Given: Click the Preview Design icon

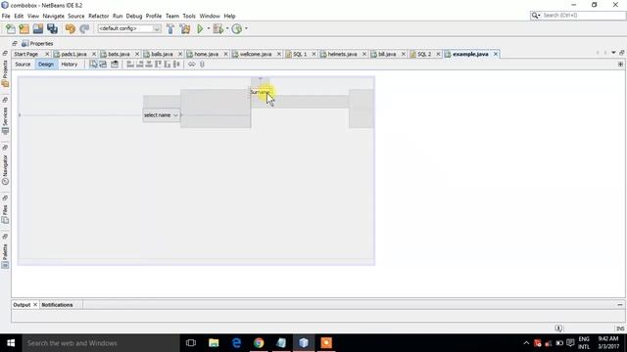Looking at the screenshot, I should click(115, 65).
